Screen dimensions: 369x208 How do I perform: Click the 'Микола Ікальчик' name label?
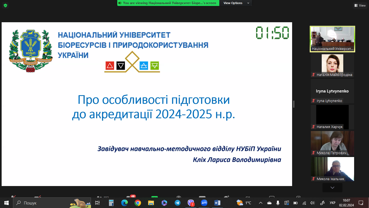click(331, 179)
